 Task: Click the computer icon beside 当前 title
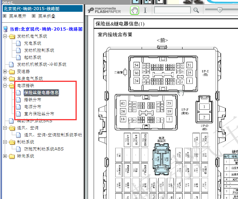click(x=6, y=29)
